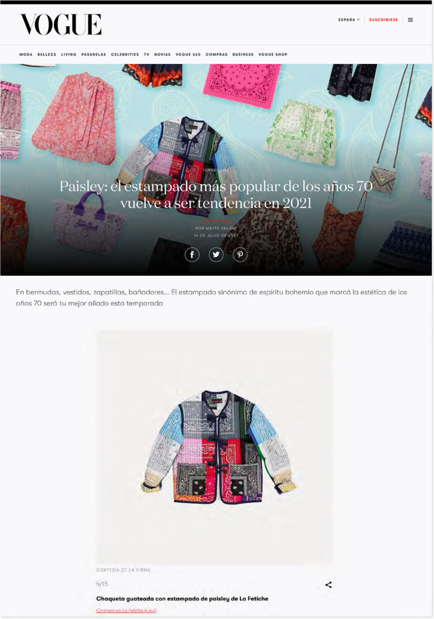This screenshot has width=434, height=619.
Task: Open the Belleza section
Action: click(47, 54)
